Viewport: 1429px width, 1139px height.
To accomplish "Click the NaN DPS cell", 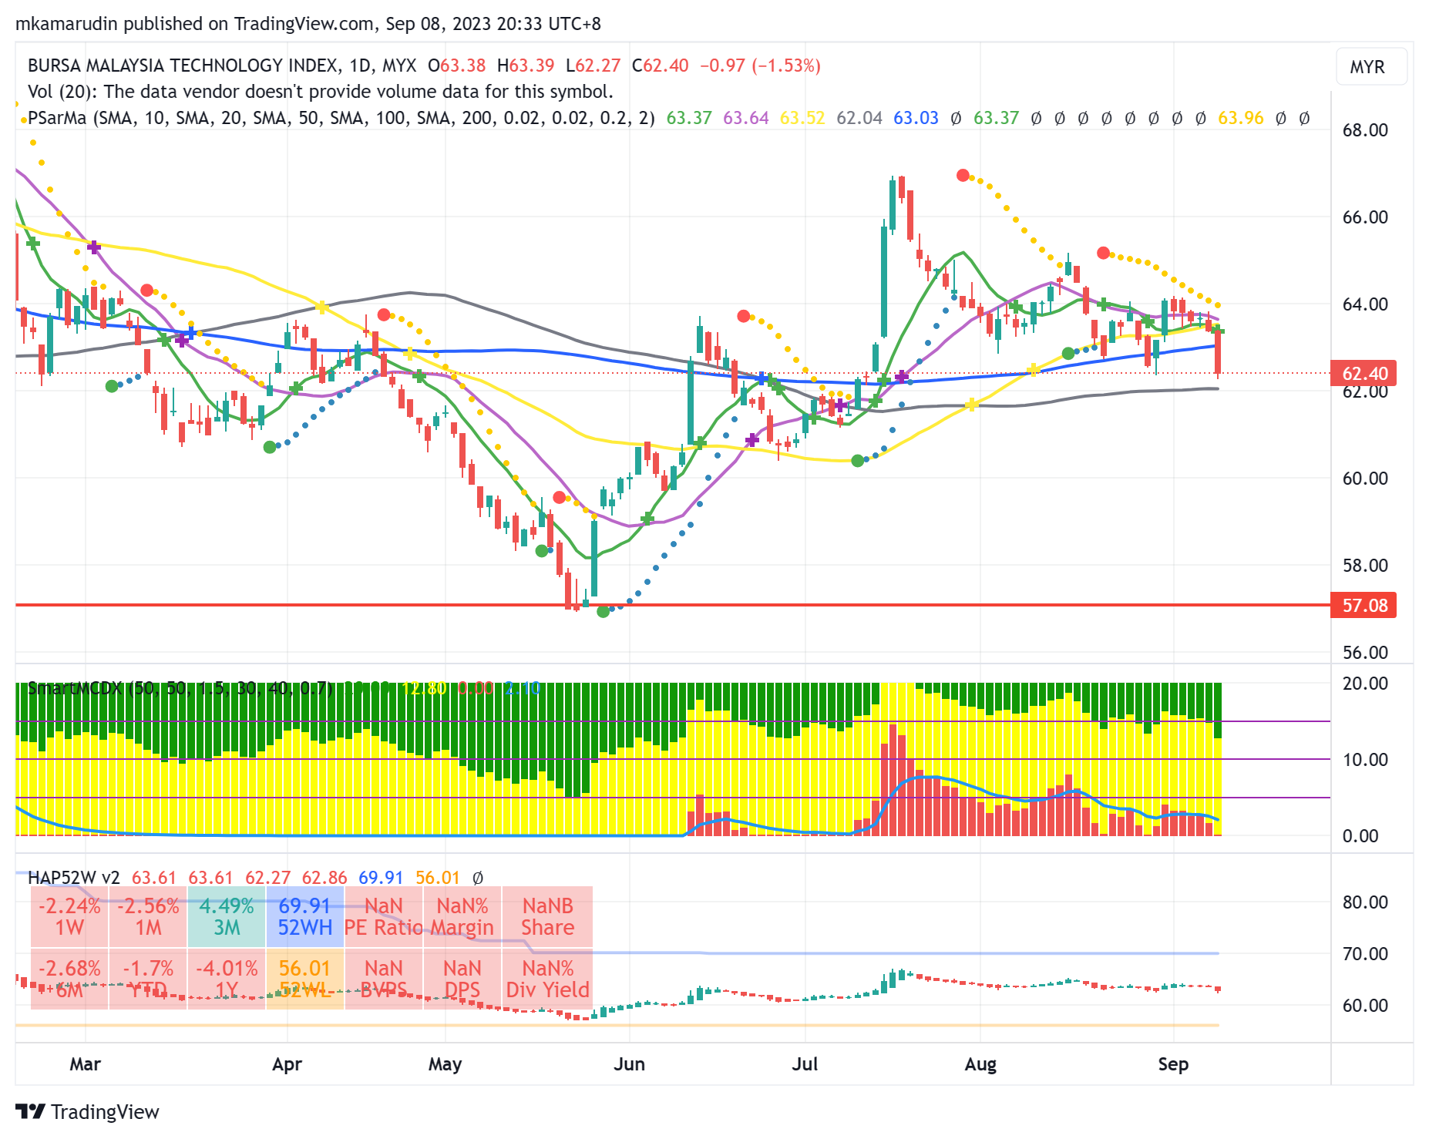I will tap(462, 979).
